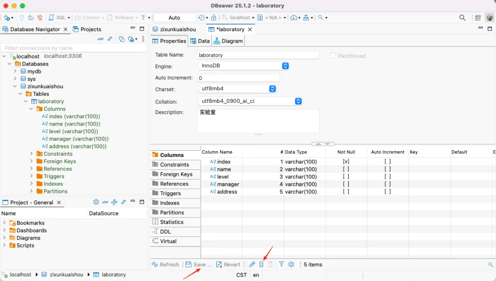Click the global search icon at right
Image resolution: width=496 pixels, height=281 pixels.
point(462,18)
